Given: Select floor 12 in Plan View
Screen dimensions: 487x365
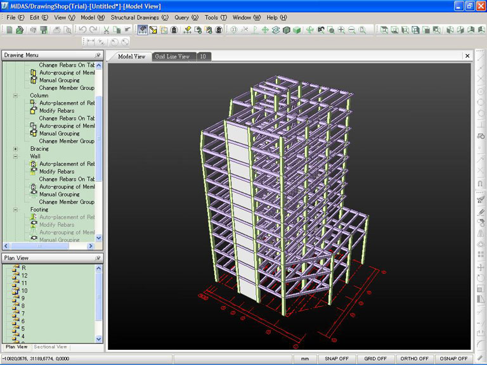Looking at the screenshot, I should pyautogui.click(x=24, y=275).
